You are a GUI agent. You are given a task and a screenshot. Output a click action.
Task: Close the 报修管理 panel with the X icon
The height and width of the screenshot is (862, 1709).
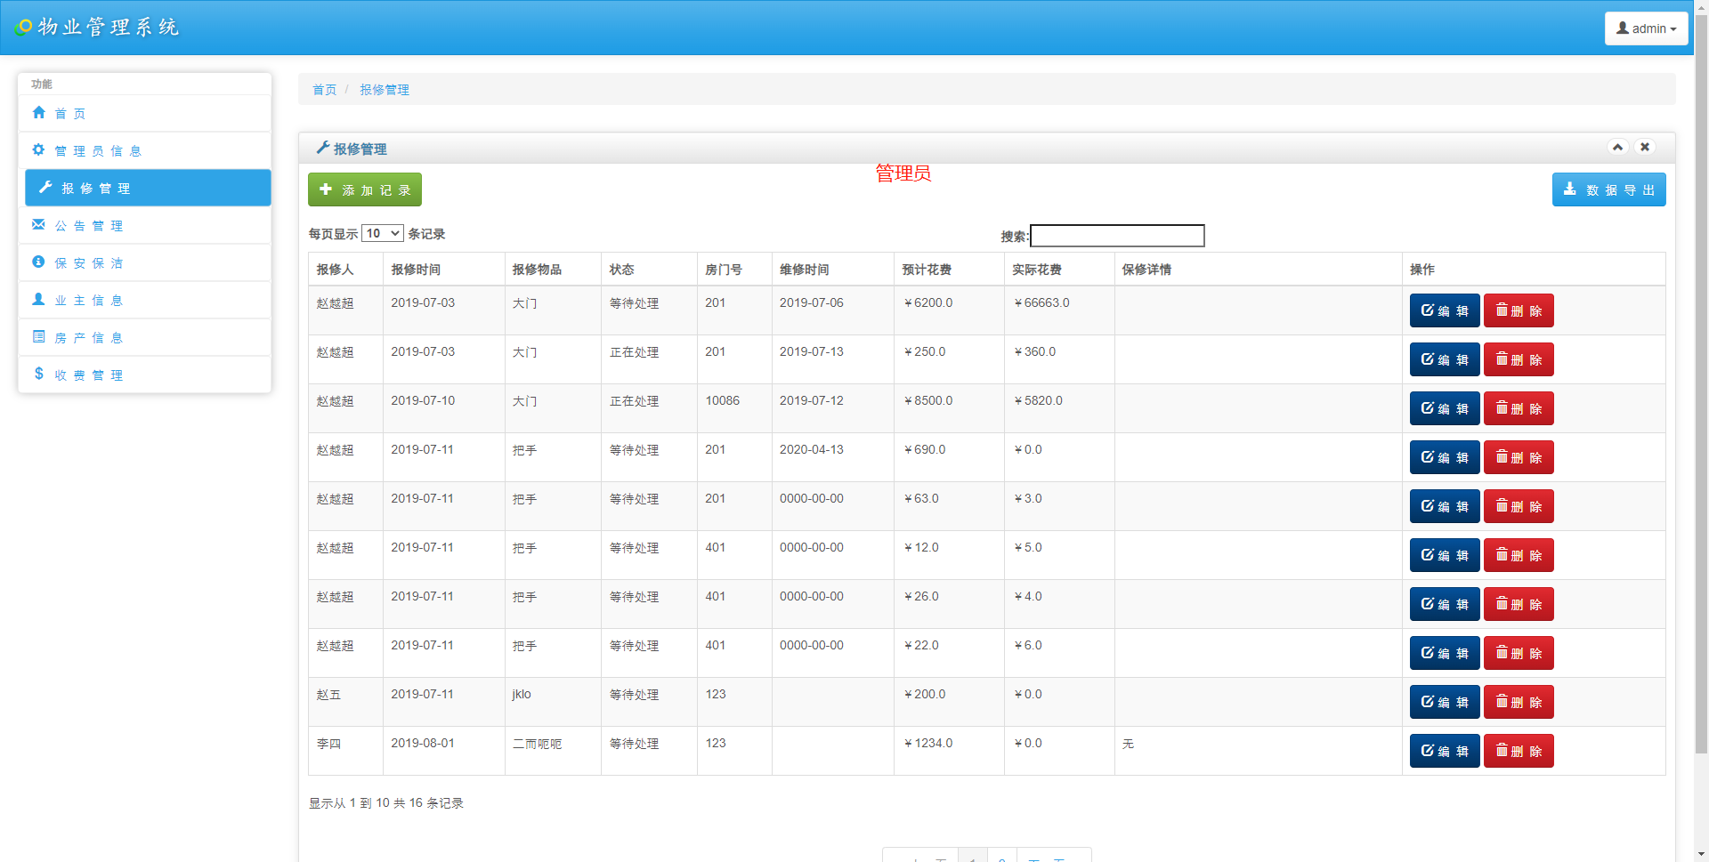(x=1645, y=147)
